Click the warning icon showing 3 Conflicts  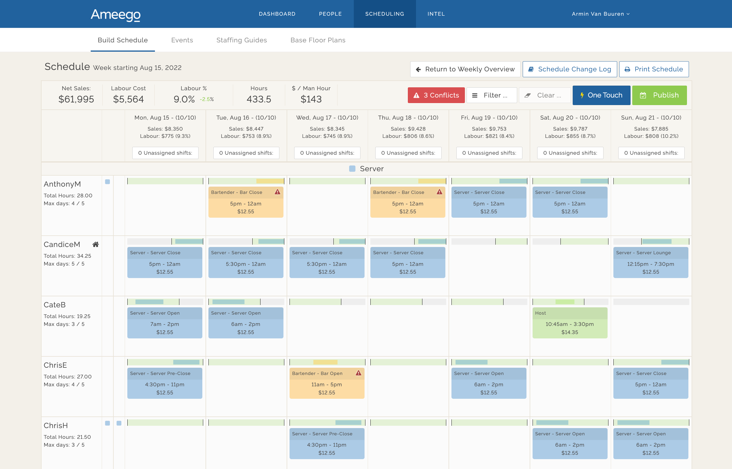417,95
